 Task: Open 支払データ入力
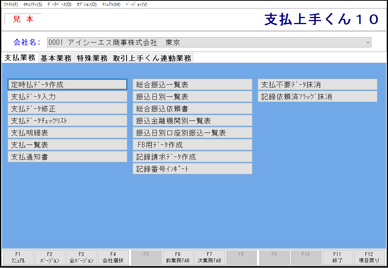coord(67,96)
